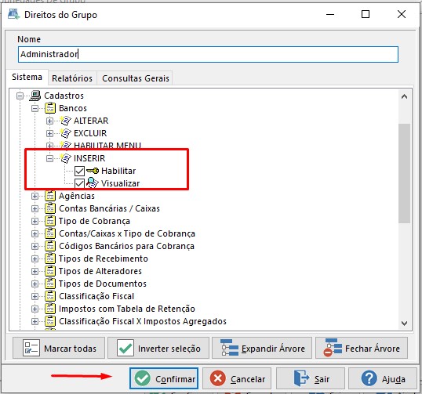Open help with the Ajuda button
Image resolution: width=422 pixels, height=394 pixels.
[383, 378]
